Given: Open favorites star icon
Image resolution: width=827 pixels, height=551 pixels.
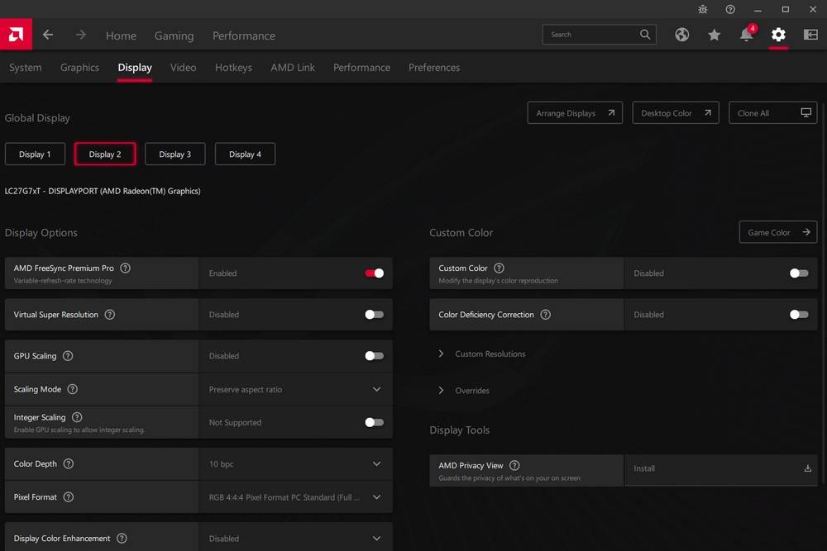Looking at the screenshot, I should pyautogui.click(x=715, y=35).
